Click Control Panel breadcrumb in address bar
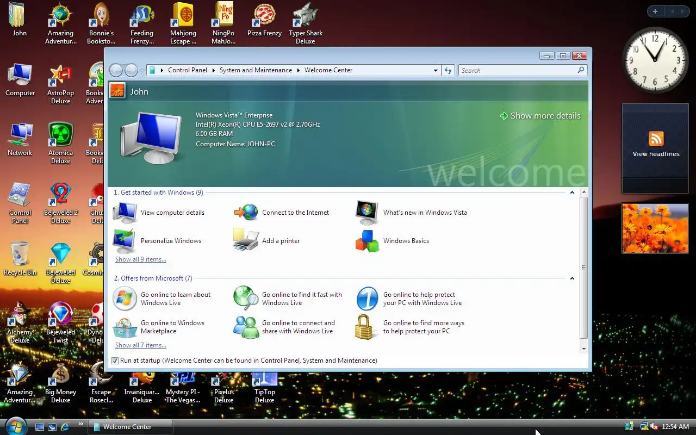696x435 pixels. click(x=188, y=70)
